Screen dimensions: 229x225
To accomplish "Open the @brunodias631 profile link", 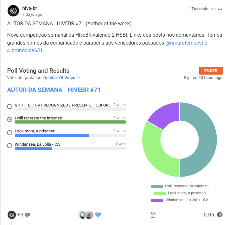I will tap(25, 51).
